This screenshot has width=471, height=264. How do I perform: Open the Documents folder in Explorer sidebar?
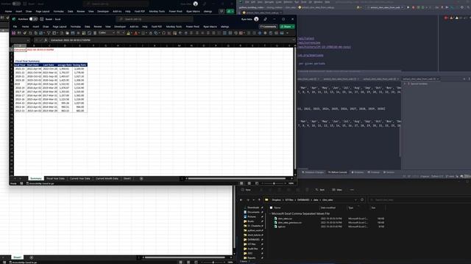(253, 212)
